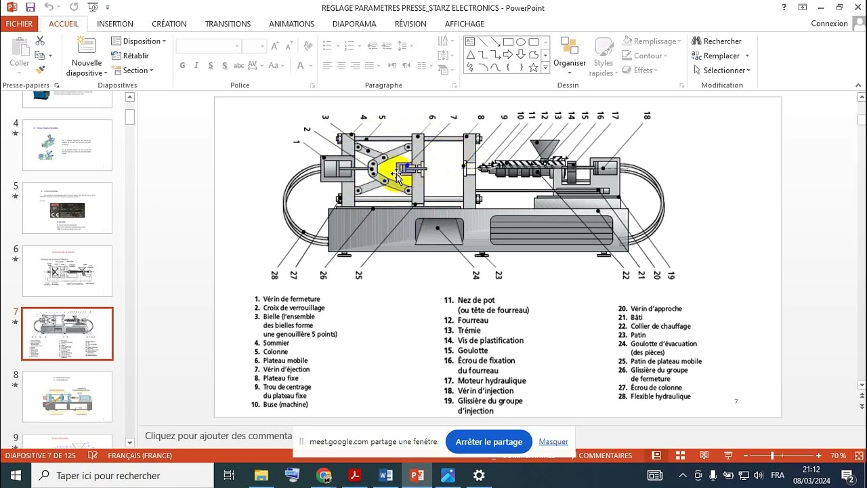Click FRANÇAIS (FRANCE) language indicator
The height and width of the screenshot is (488, 867).
point(140,455)
